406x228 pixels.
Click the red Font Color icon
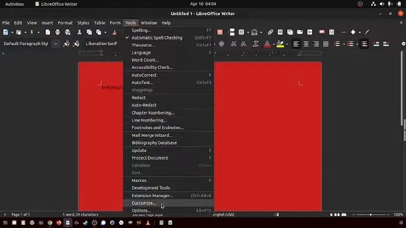(267, 44)
